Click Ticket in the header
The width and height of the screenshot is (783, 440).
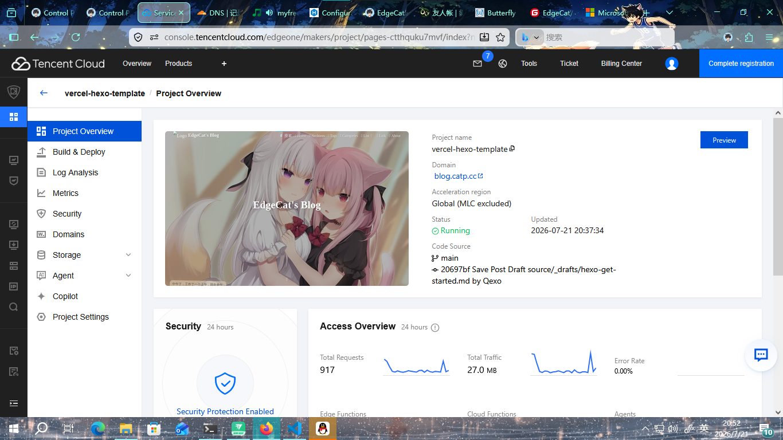(x=569, y=64)
